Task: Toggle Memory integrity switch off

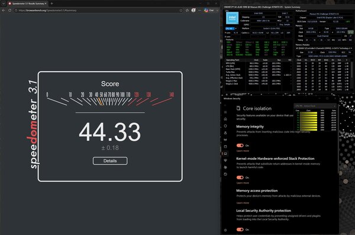Action: tap(240, 145)
